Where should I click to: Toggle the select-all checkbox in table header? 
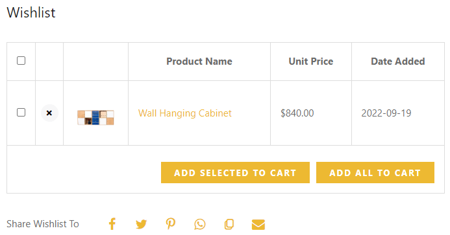click(21, 61)
